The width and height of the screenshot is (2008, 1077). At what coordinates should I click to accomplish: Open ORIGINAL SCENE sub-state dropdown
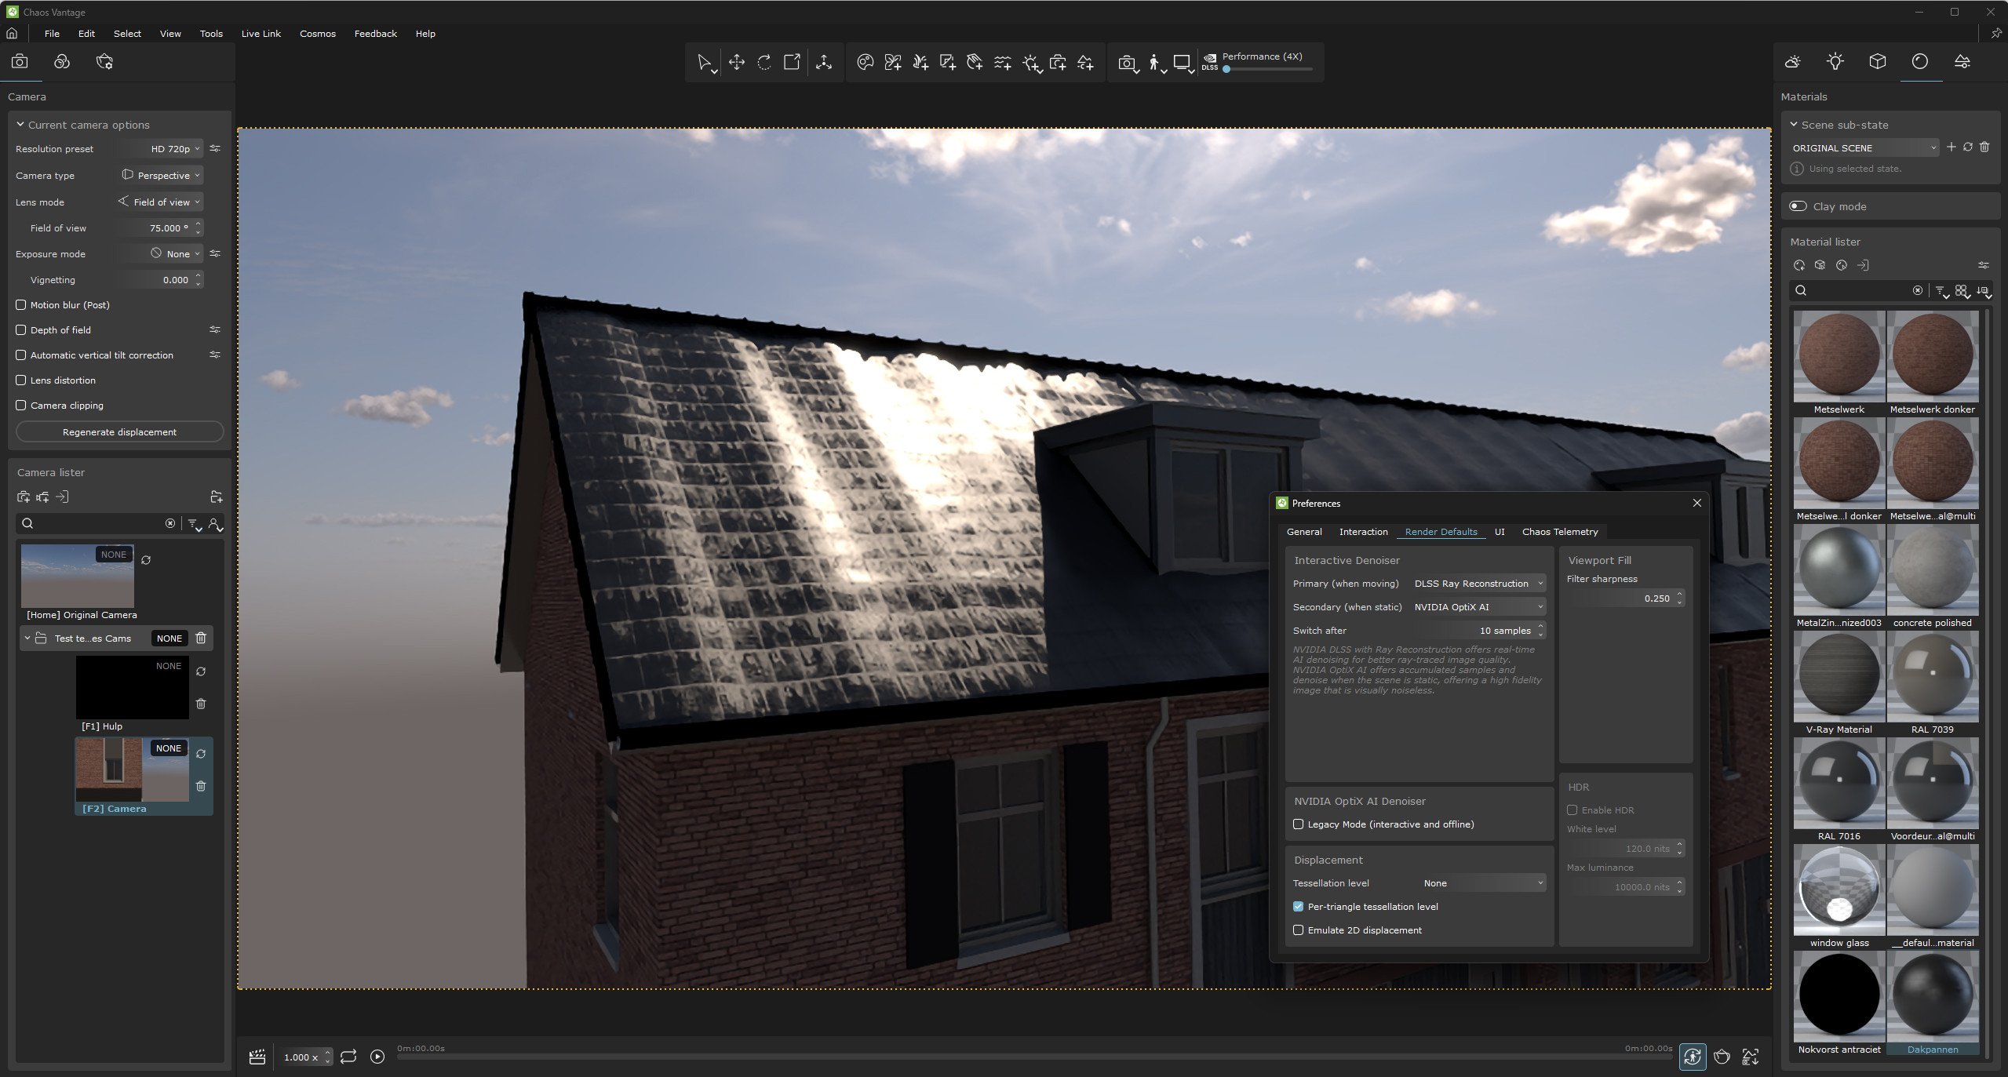pyautogui.click(x=1863, y=148)
